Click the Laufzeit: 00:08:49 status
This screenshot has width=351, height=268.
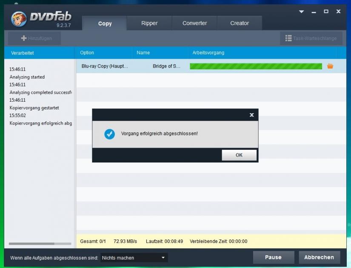click(x=164, y=241)
